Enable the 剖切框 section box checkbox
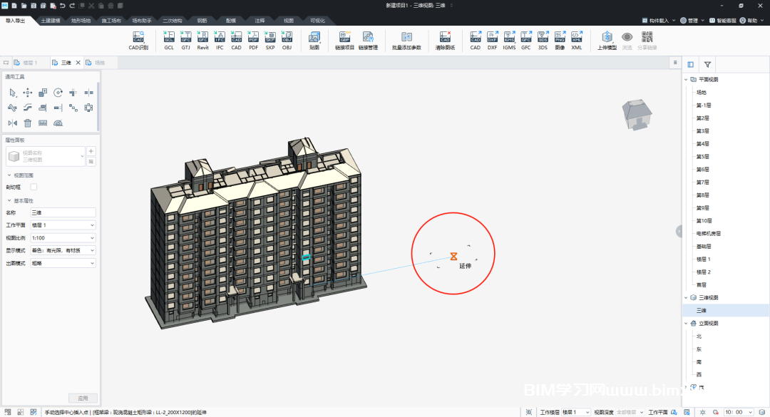This screenshot has height=417, width=770. pyautogui.click(x=34, y=187)
